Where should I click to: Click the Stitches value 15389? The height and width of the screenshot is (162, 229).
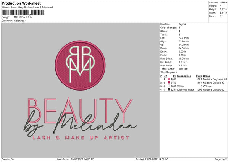pyautogui.click(x=223, y=3)
